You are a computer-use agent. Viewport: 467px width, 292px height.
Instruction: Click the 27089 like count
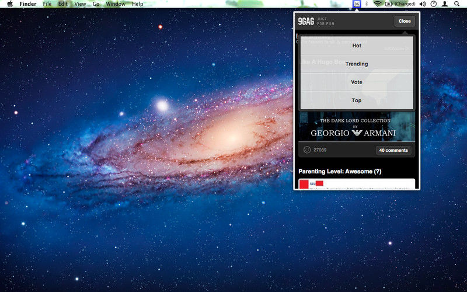[x=320, y=150]
